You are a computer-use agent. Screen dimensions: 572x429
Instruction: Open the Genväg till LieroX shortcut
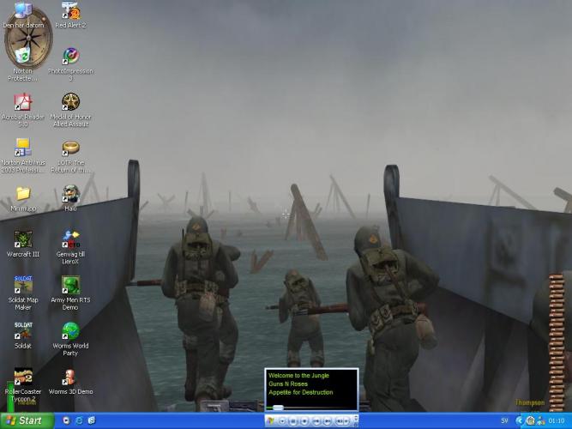[70, 247]
